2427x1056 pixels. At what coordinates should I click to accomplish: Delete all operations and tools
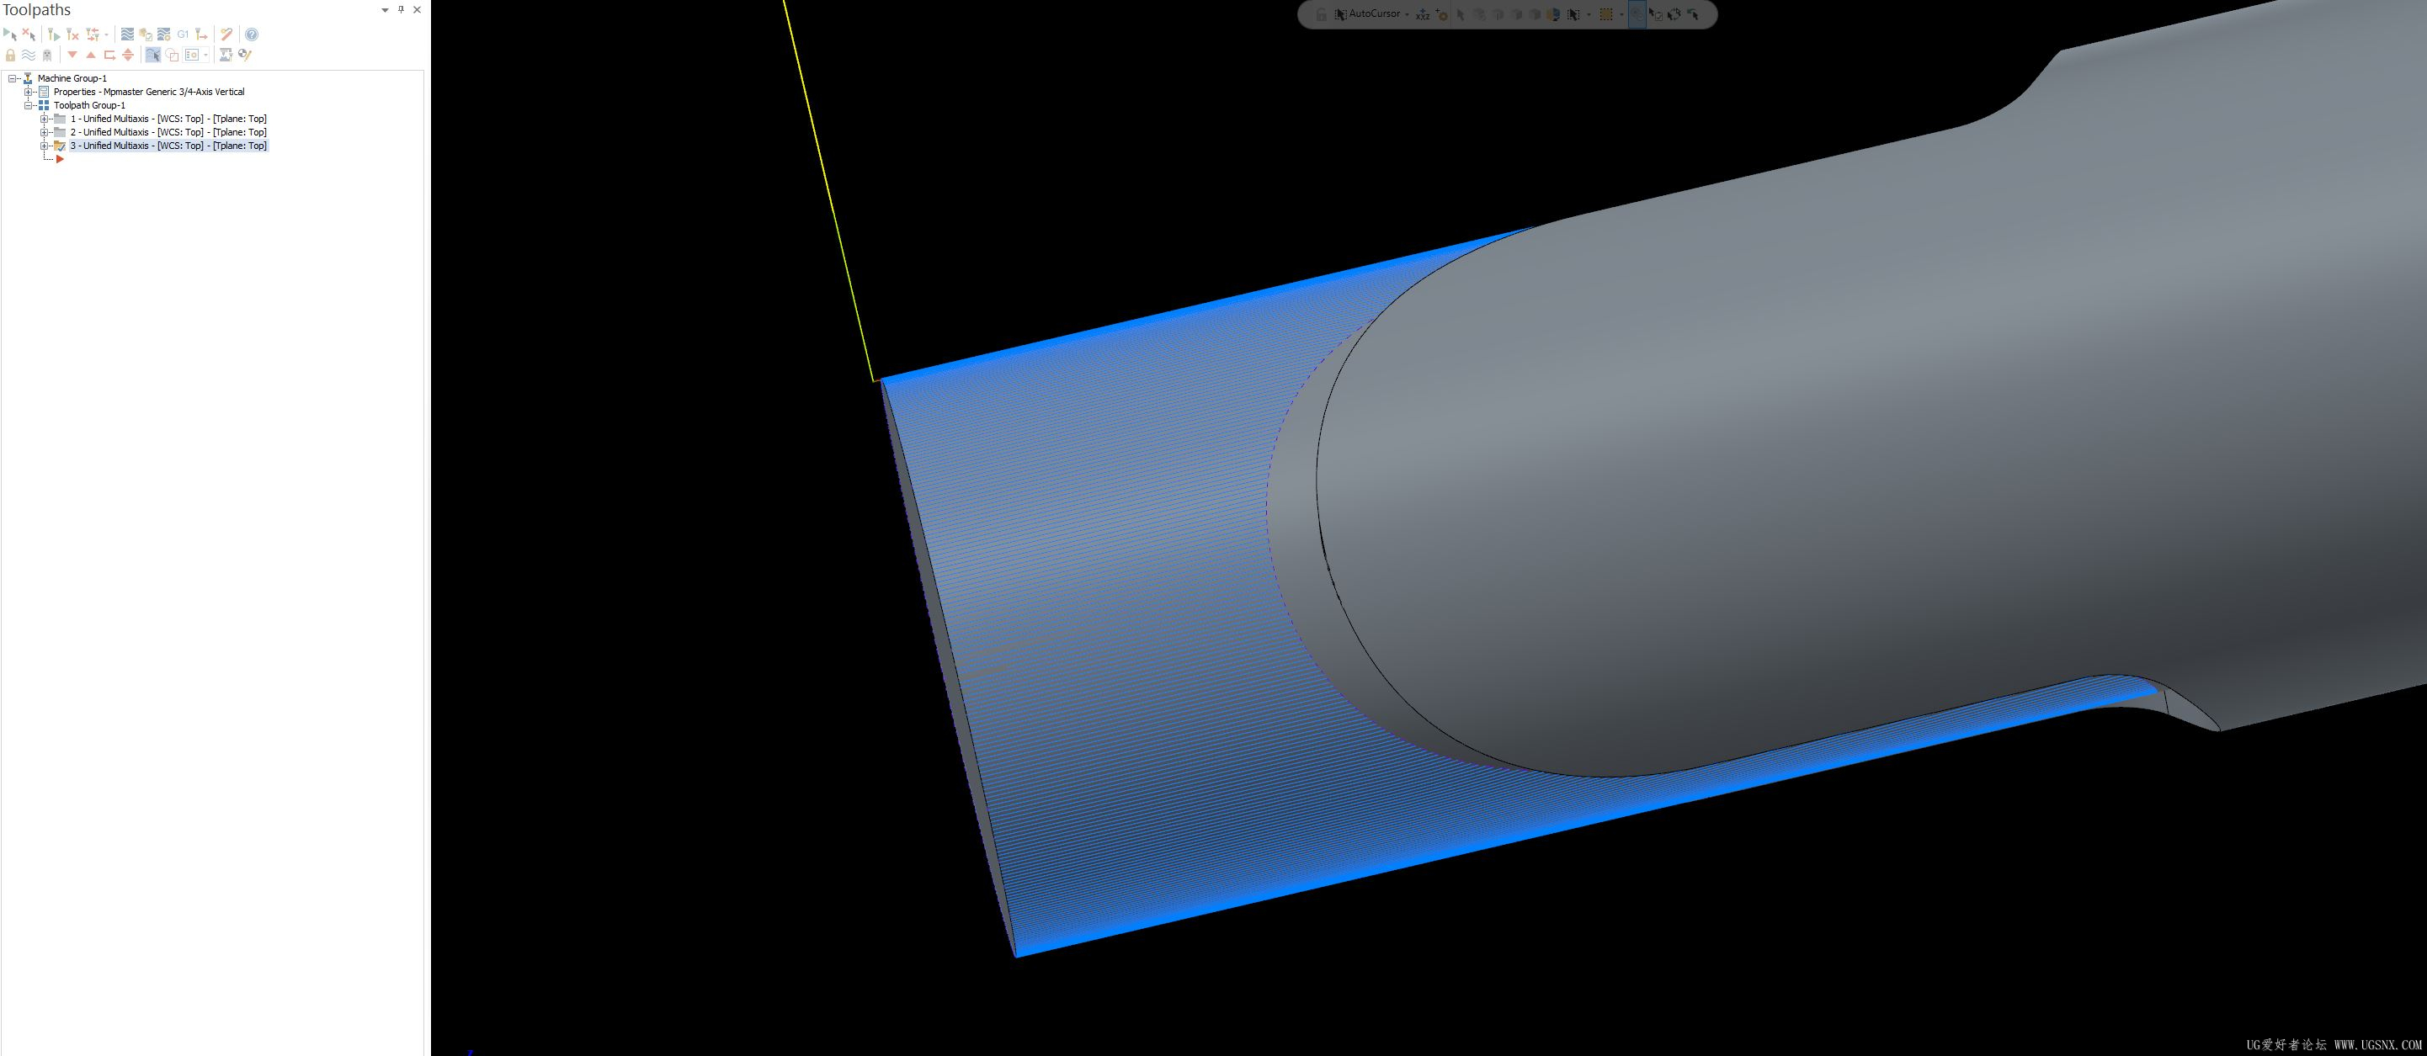(x=227, y=34)
